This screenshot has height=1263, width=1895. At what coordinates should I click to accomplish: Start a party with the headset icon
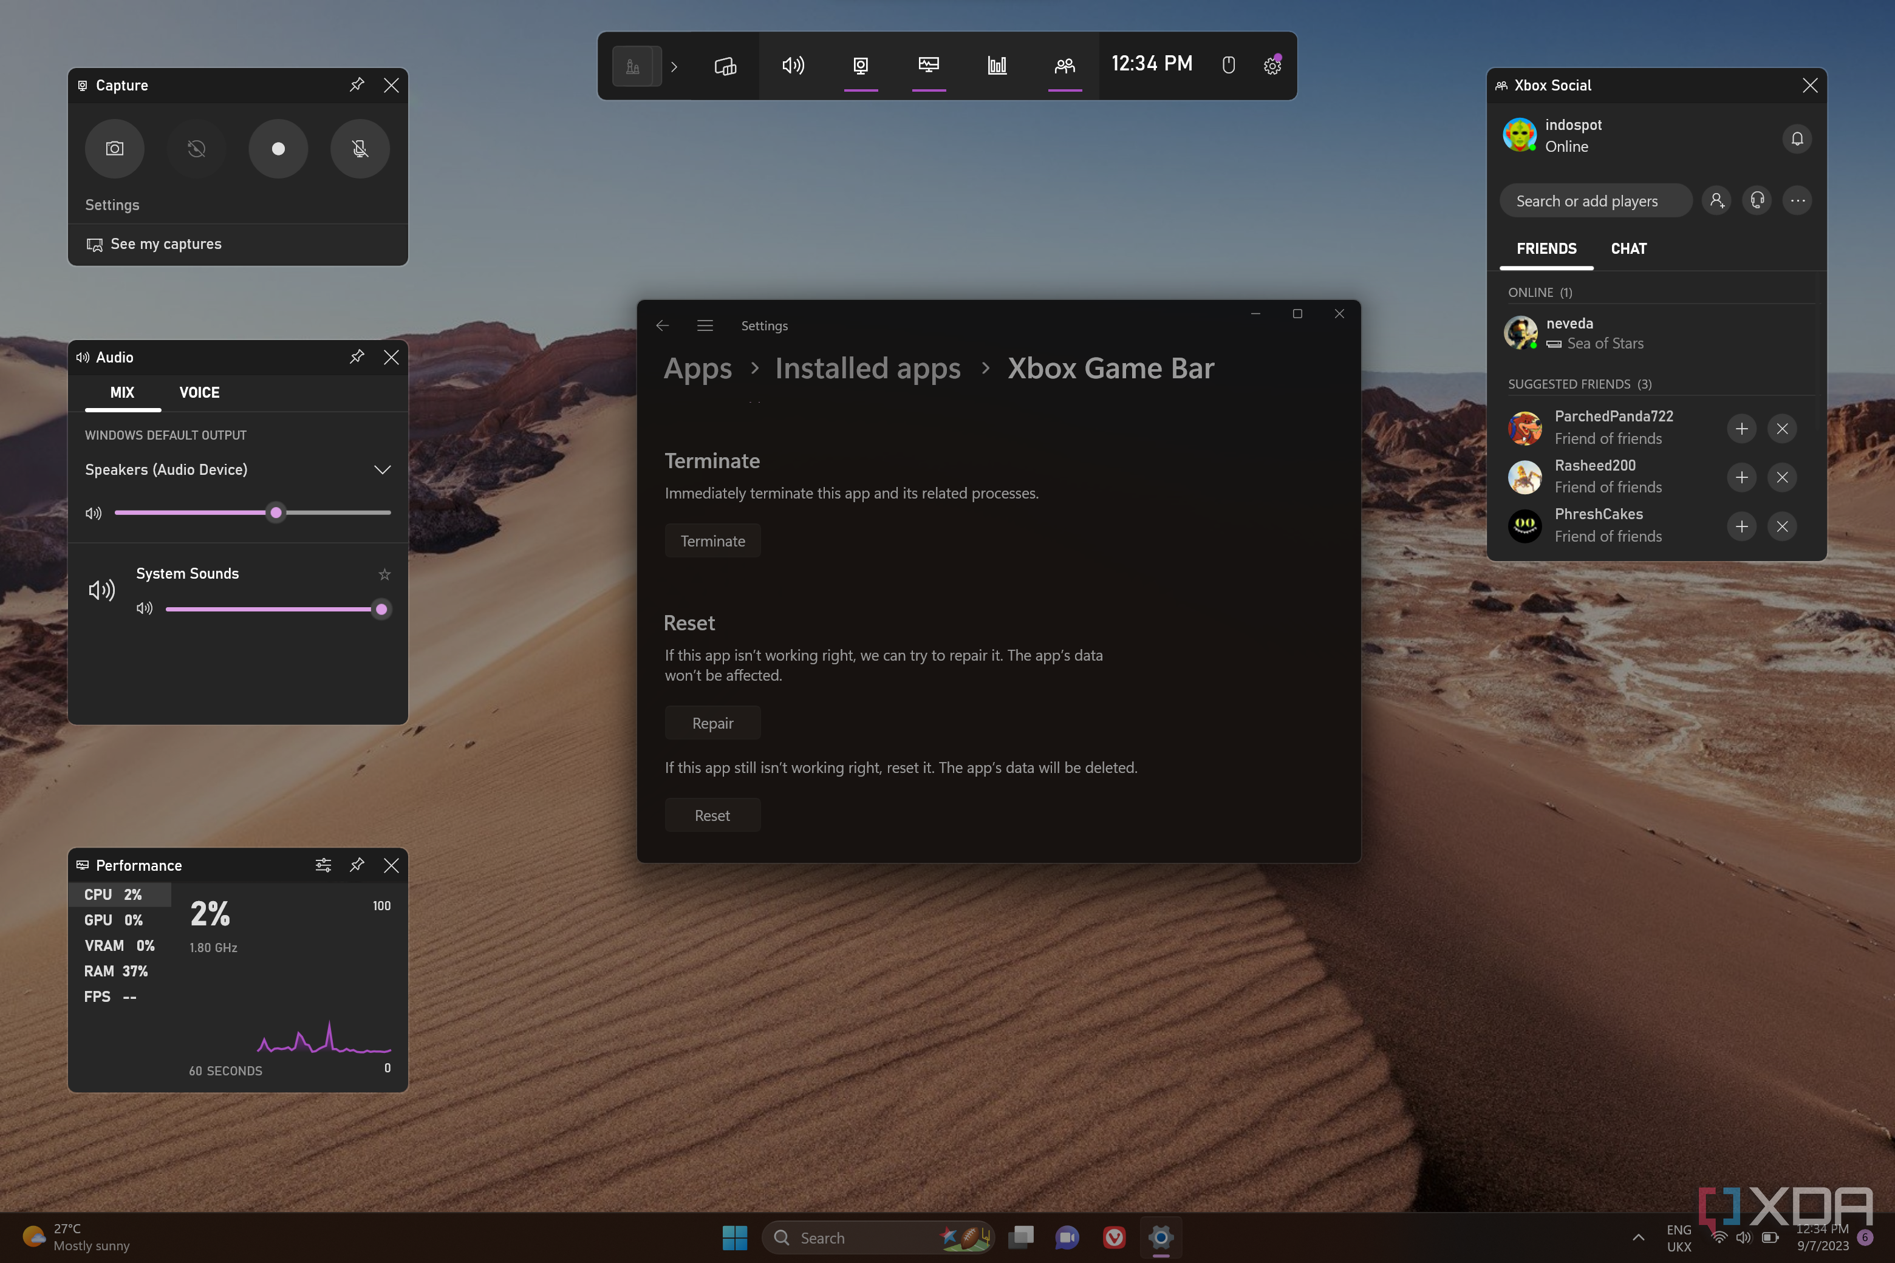[1757, 200]
